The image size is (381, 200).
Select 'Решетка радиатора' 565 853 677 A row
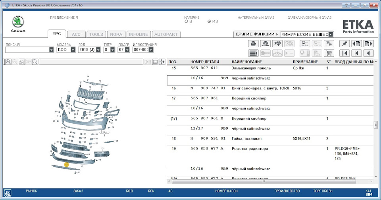(270, 156)
